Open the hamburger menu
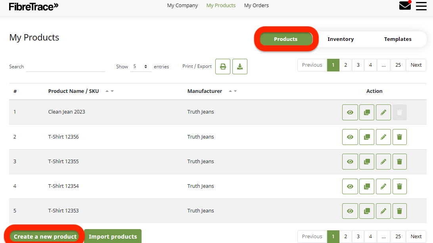The image size is (433, 243). tap(421, 6)
